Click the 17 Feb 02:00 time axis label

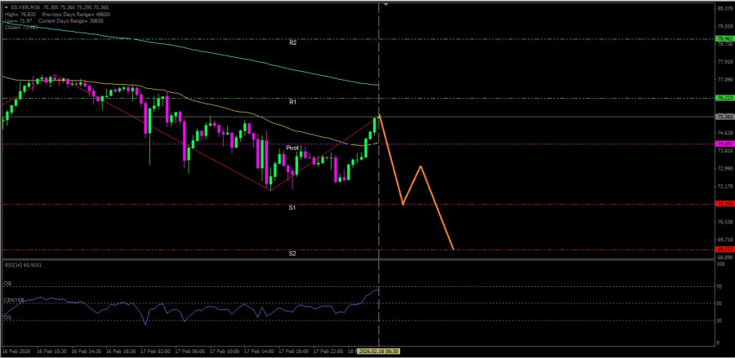click(155, 351)
